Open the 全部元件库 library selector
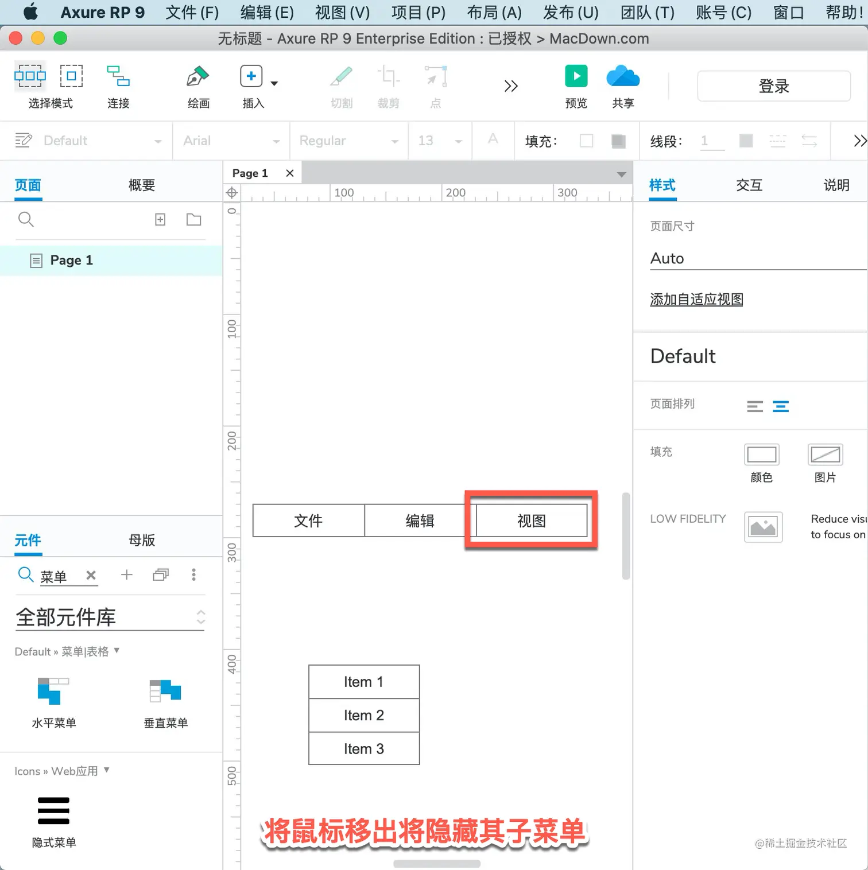 pyautogui.click(x=110, y=617)
